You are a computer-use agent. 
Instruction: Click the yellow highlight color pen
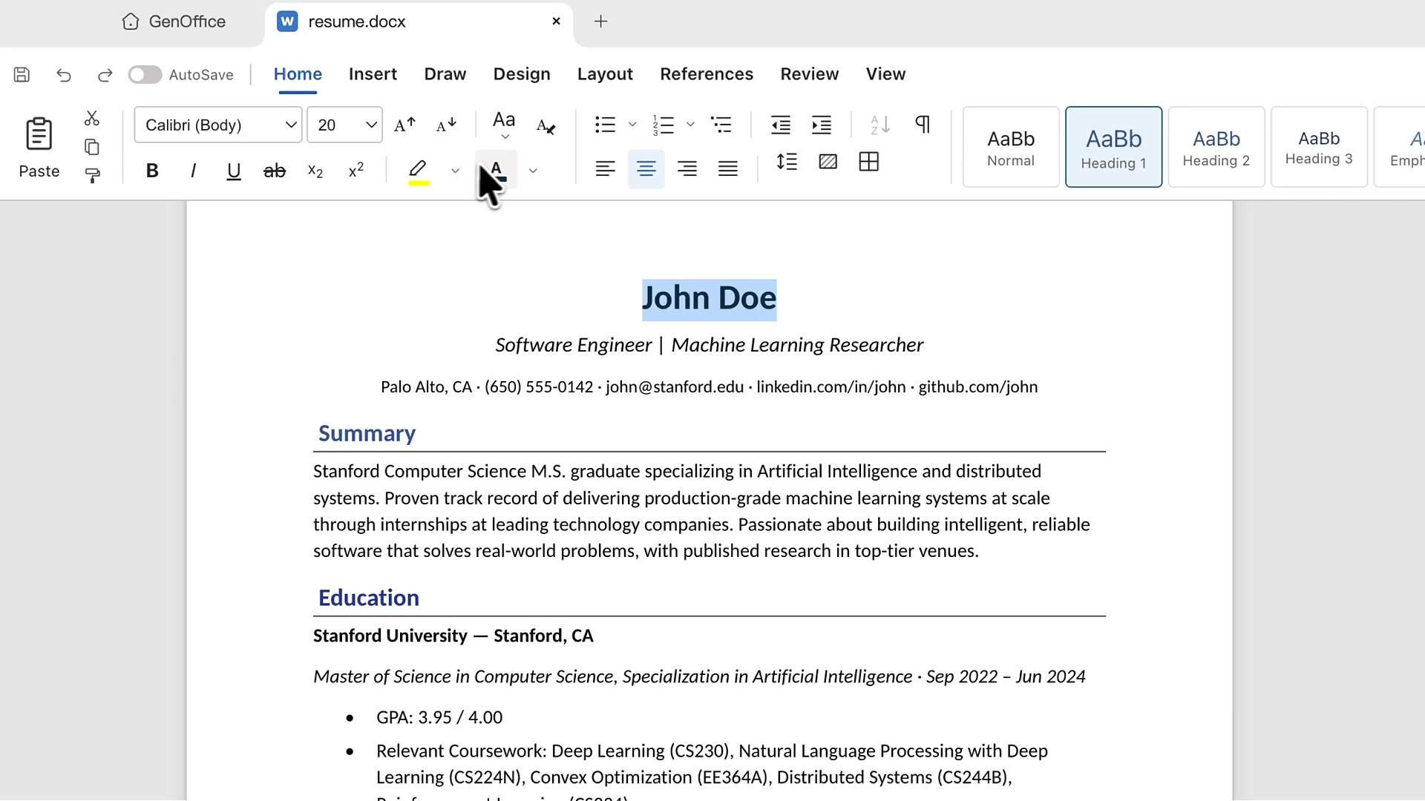(419, 171)
